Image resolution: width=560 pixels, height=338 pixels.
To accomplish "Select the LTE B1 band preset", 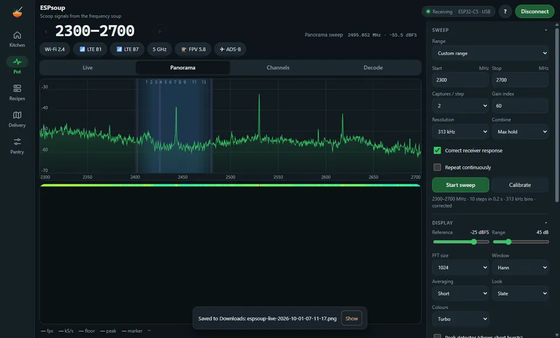I will pyautogui.click(x=90, y=50).
